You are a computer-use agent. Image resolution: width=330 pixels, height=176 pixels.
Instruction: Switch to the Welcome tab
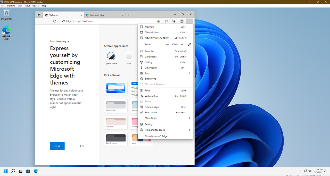(x=63, y=15)
